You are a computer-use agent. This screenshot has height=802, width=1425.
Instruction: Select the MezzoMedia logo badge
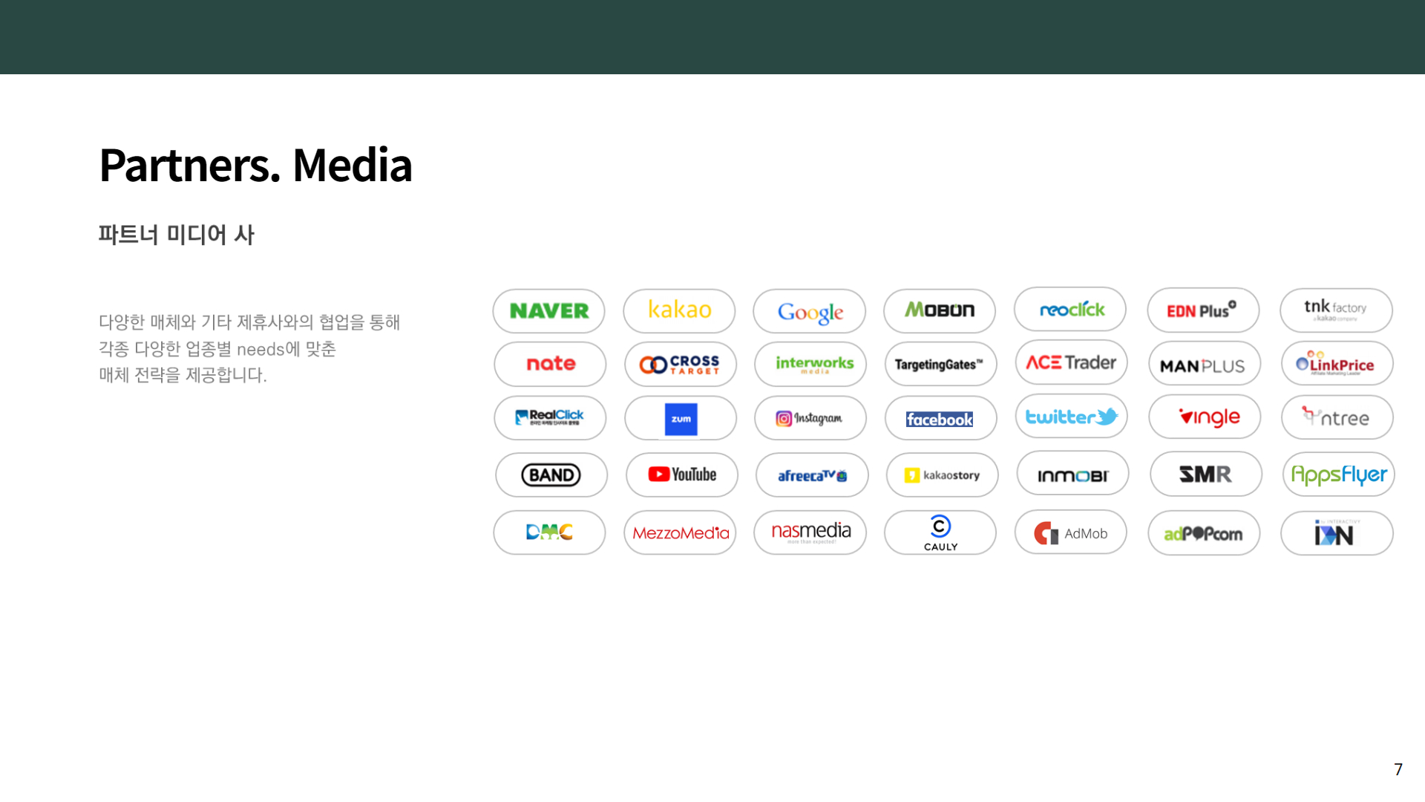680,532
